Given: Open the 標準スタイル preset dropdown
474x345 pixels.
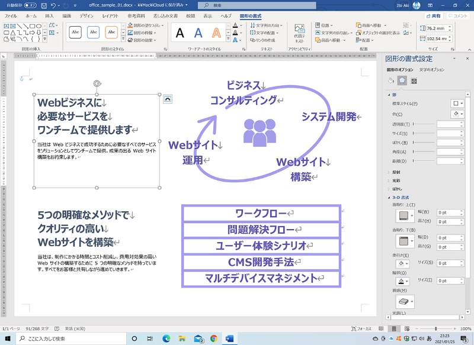Looking at the screenshot, I should point(457,103).
